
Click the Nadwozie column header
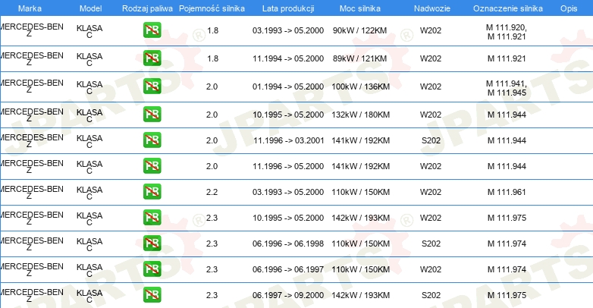click(432, 8)
